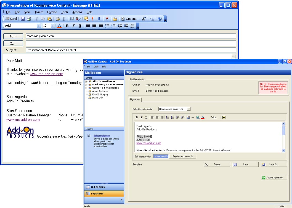Select the David Murphy mailbox
The width and height of the screenshot is (292, 208).
[x=100, y=94]
